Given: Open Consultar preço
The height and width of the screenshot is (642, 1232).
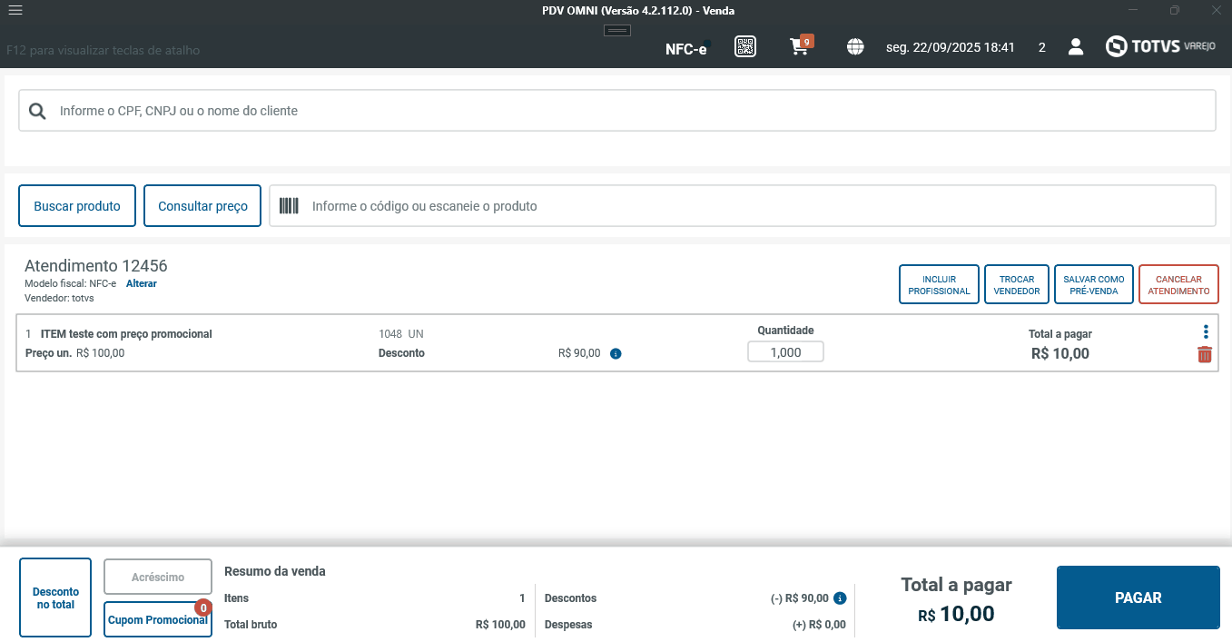Looking at the screenshot, I should 202,206.
